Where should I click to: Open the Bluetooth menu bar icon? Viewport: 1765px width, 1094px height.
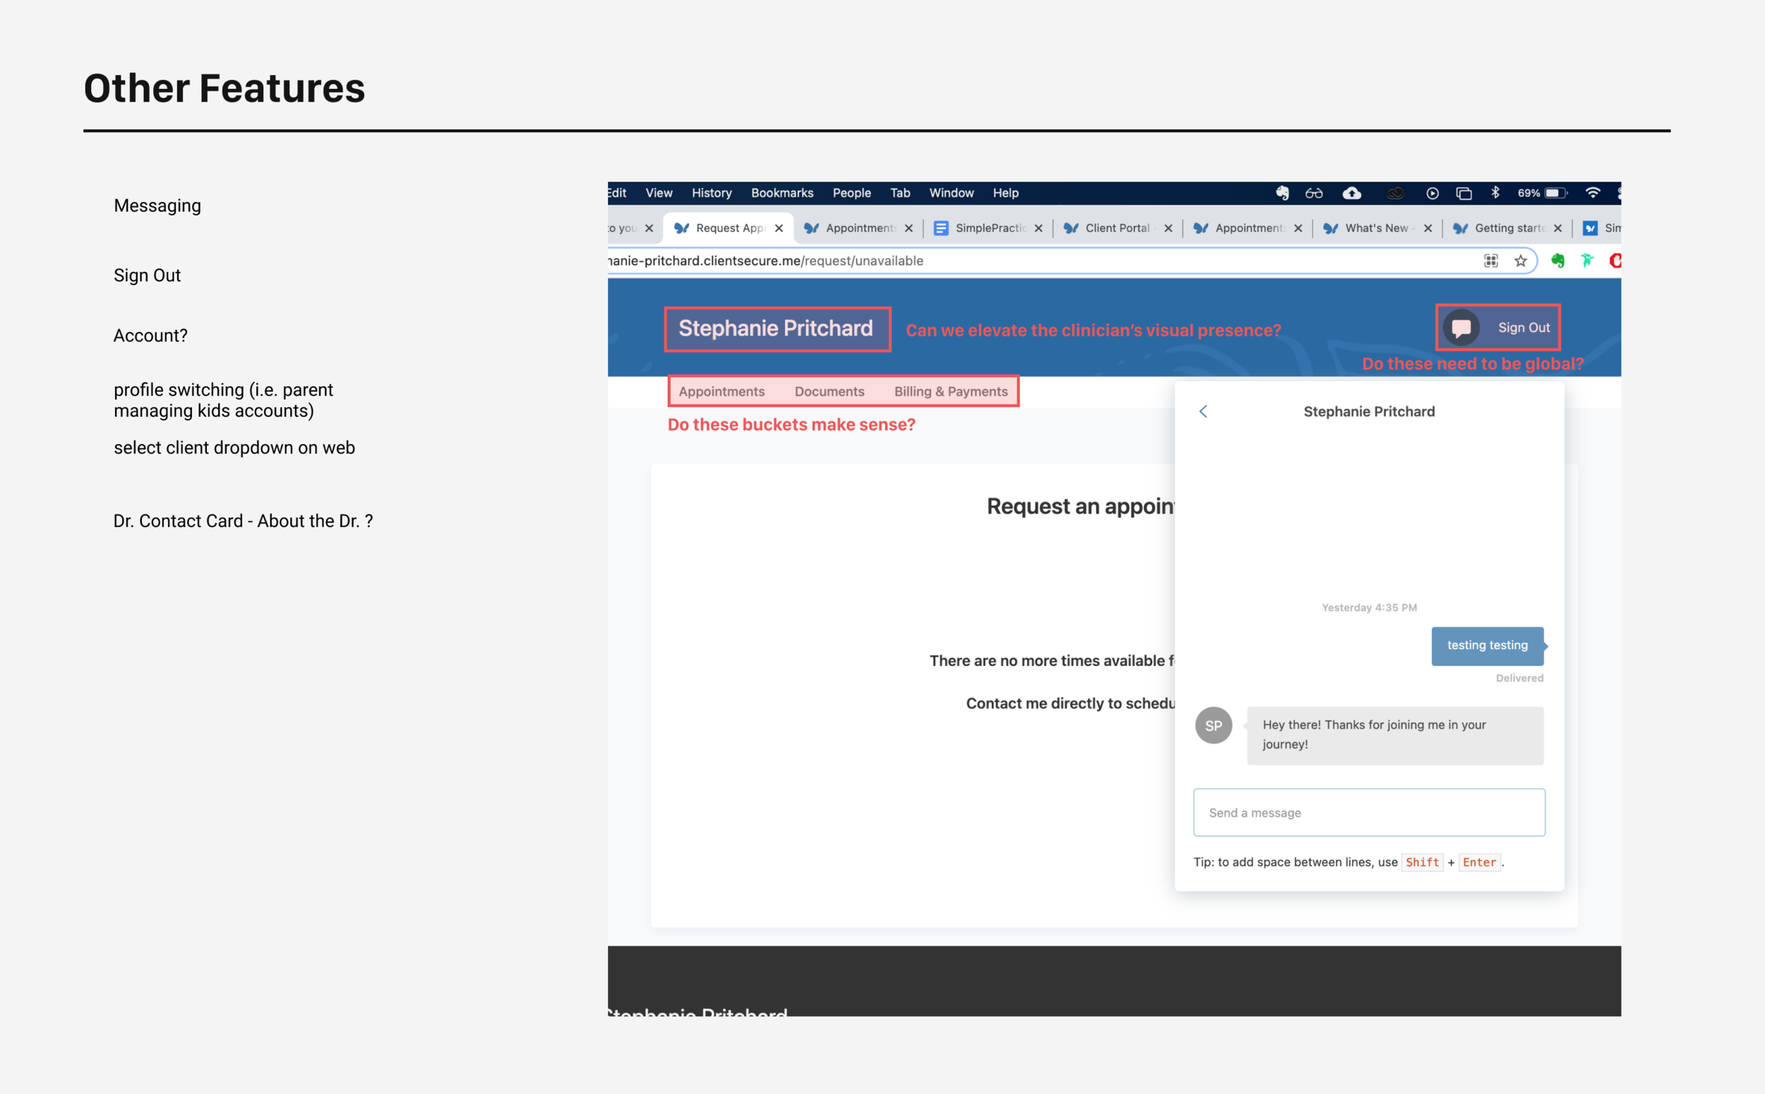click(1495, 193)
